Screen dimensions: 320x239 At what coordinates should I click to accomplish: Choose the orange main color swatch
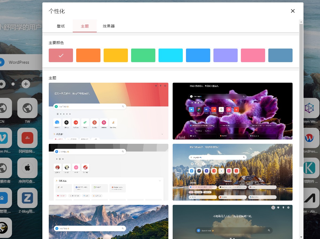(x=88, y=55)
